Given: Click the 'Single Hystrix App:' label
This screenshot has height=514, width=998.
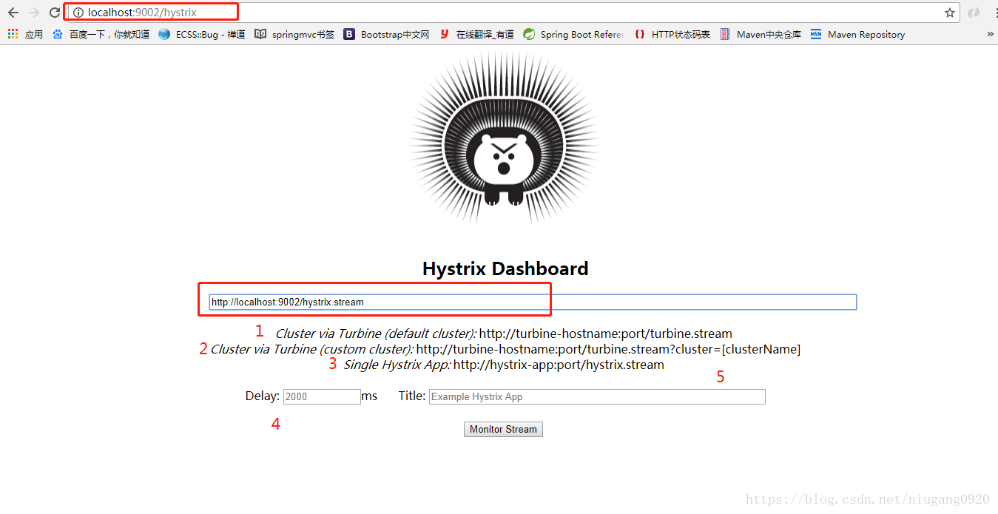Looking at the screenshot, I should pos(397,365).
